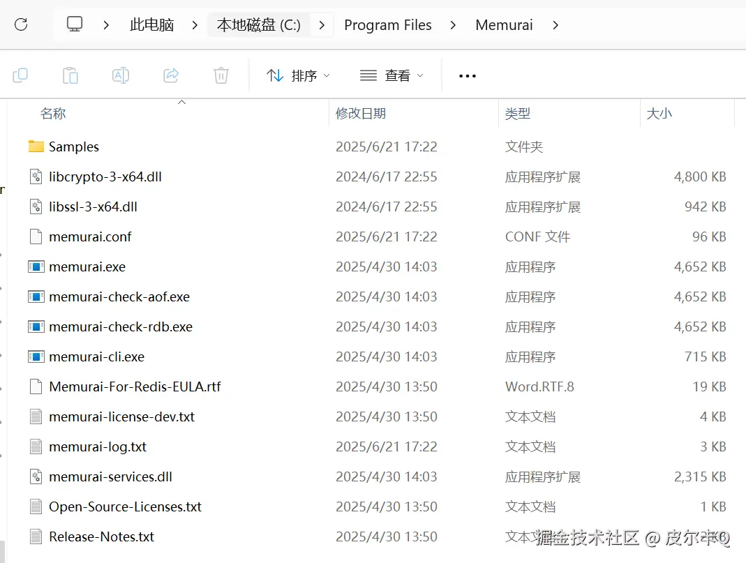
Task: Sort by the 类型 column header
Action: pyautogui.click(x=518, y=114)
